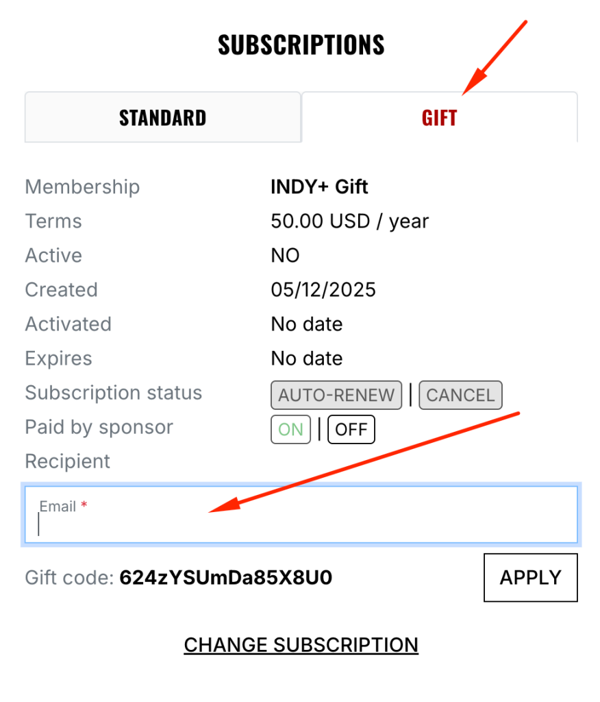Click the Recipient label
This screenshot has width=600, height=702.
click(x=68, y=461)
